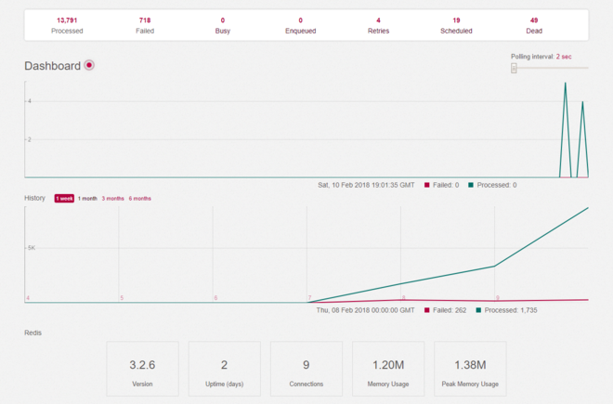Toggle the live poll button beside Dashboard
613x404 pixels.
pyautogui.click(x=89, y=66)
